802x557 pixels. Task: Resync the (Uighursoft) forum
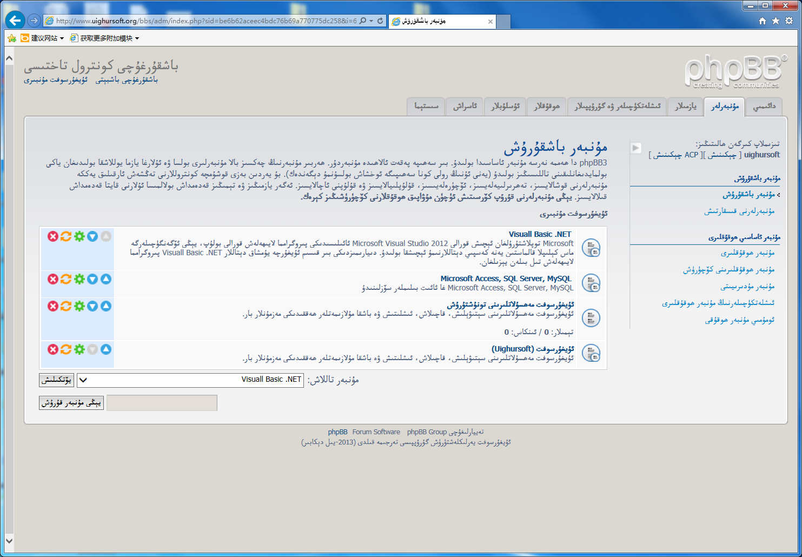coord(66,349)
